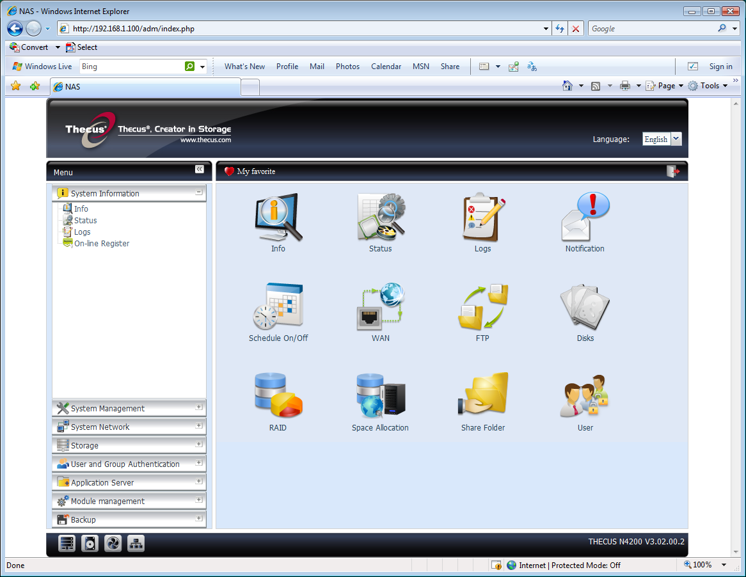Collapse the Menu panel with double-arrow button

(x=200, y=170)
